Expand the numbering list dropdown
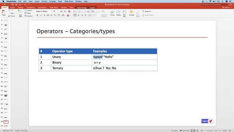 point(82,11)
